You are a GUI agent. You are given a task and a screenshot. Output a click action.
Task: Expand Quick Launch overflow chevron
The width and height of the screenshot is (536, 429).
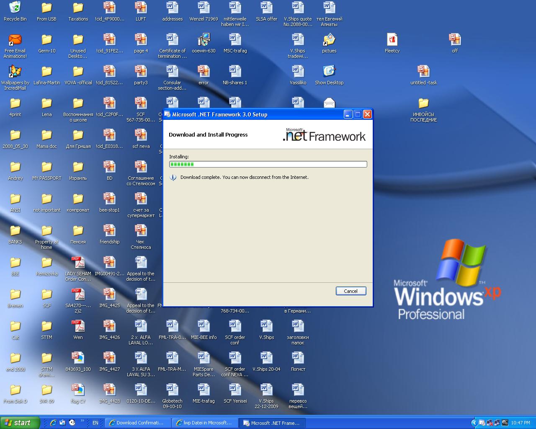click(82, 421)
